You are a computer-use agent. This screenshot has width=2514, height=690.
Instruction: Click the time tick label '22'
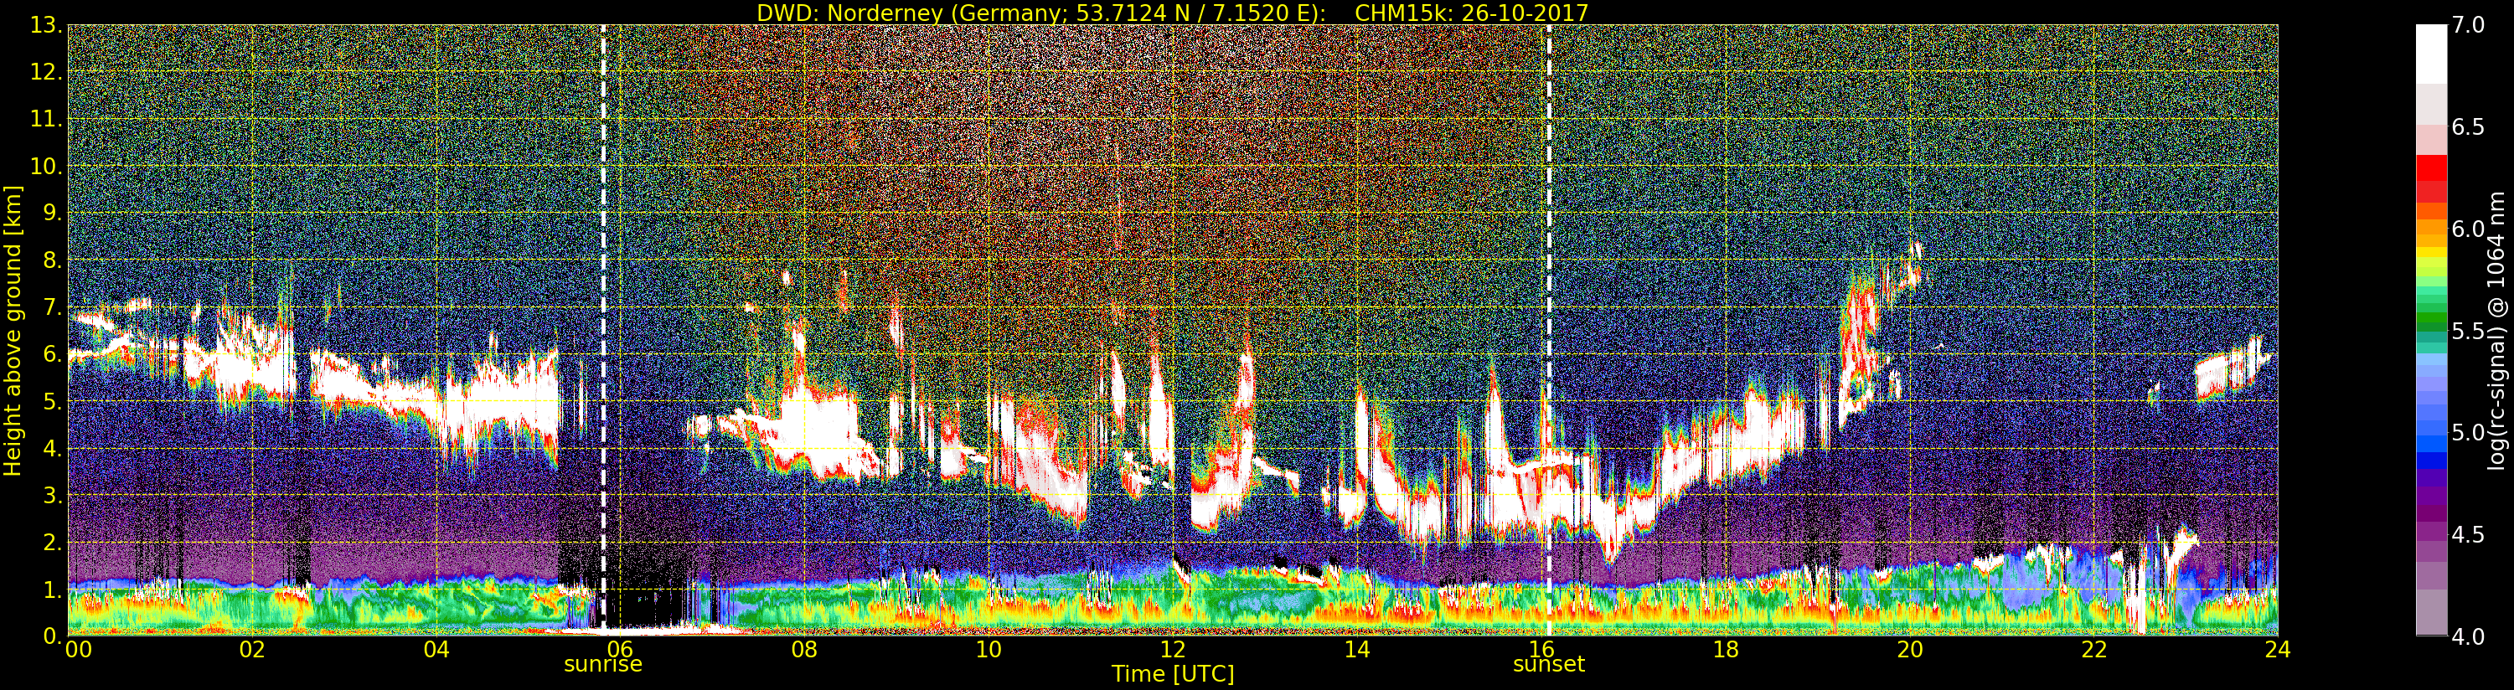pyautogui.click(x=2093, y=650)
